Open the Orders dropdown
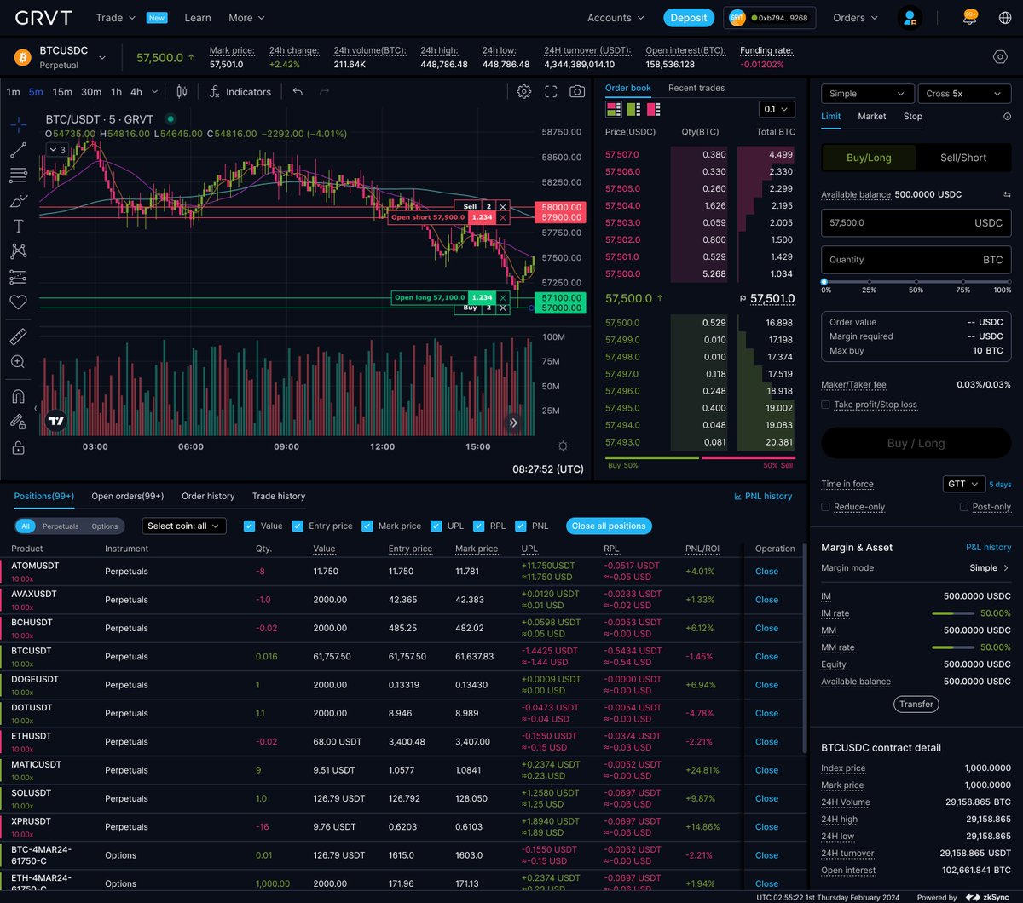Viewport: 1023px width, 903px height. 856,18
